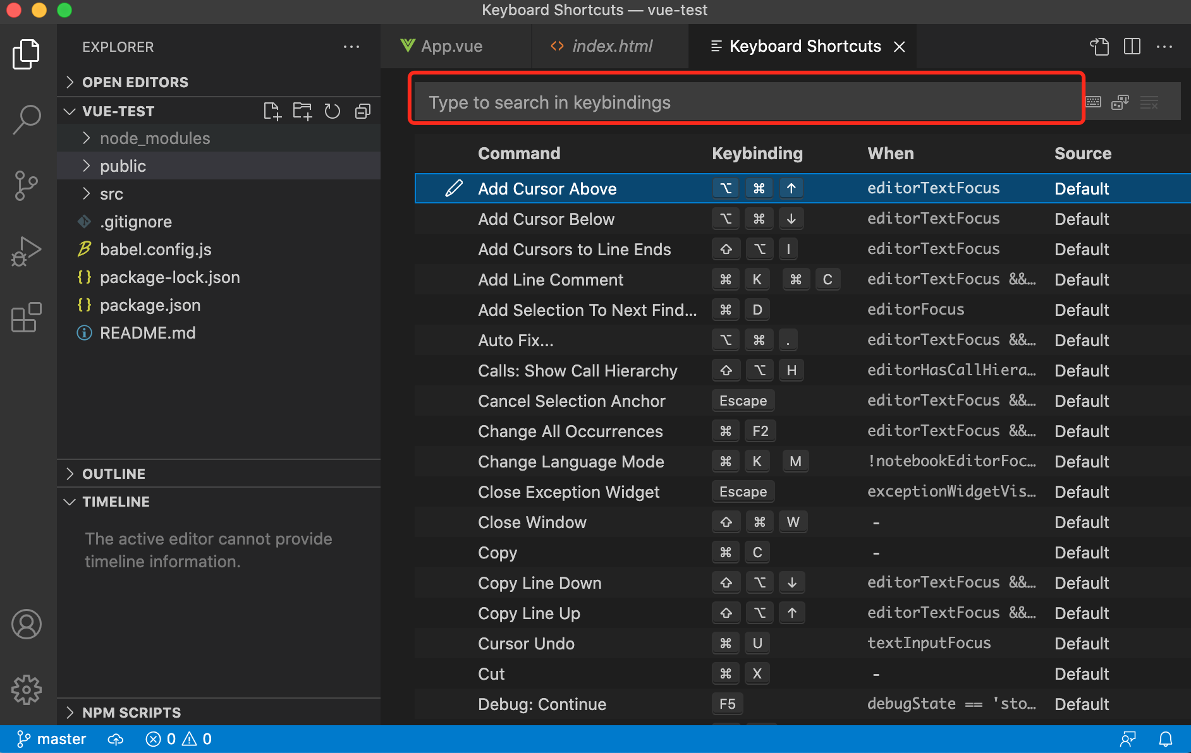Expand the NPM SCRIPTS section

(219, 713)
